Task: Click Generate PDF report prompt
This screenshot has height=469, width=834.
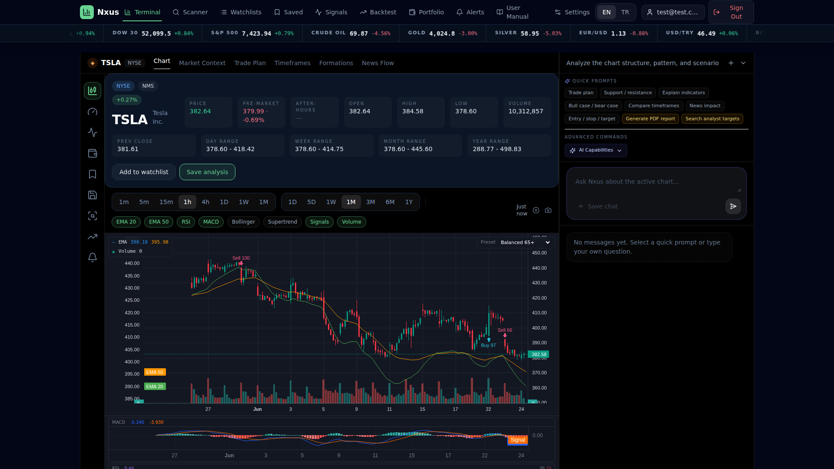Action: (x=650, y=119)
